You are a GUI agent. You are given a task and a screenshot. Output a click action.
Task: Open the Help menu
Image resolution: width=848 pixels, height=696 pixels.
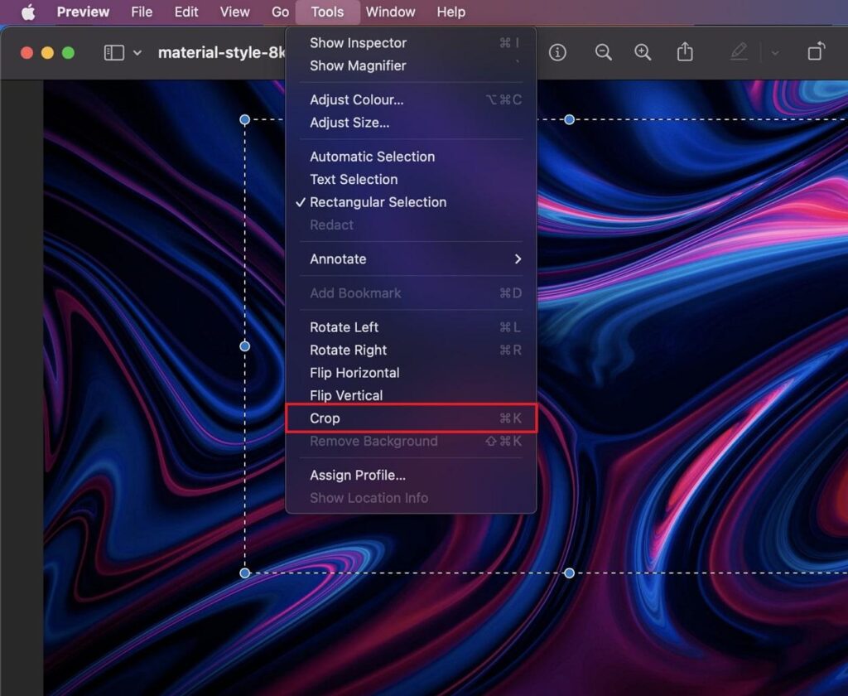coord(451,12)
